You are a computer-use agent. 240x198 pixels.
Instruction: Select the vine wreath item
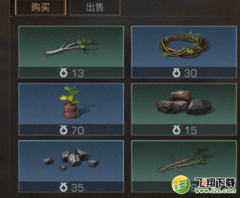point(184,52)
